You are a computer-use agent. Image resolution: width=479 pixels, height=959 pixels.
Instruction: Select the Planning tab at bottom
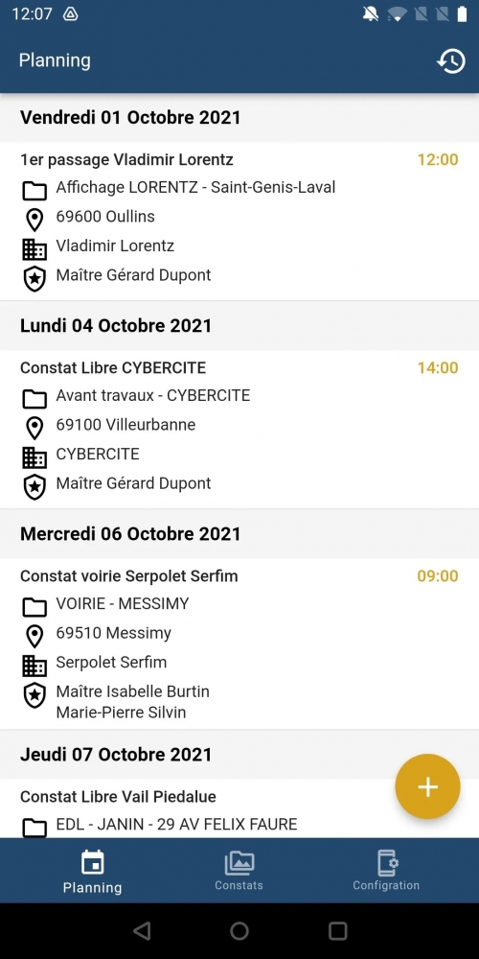point(92,871)
